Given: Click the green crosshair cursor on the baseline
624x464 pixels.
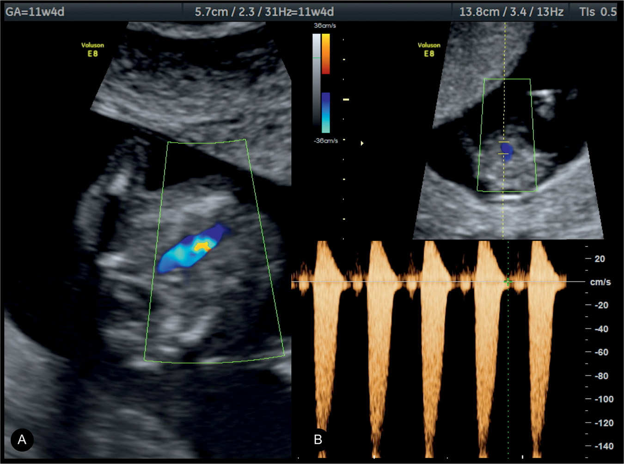Looking at the screenshot, I should pos(508,282).
